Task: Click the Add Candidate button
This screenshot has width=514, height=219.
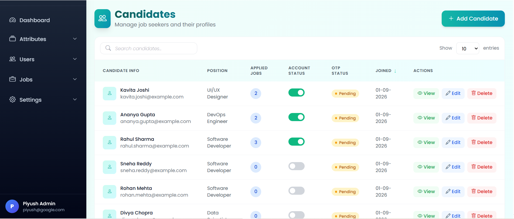Action: tap(473, 19)
